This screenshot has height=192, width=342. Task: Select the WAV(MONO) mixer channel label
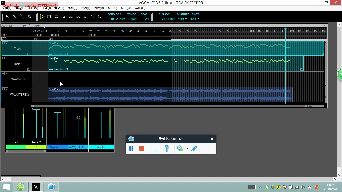pos(57,147)
